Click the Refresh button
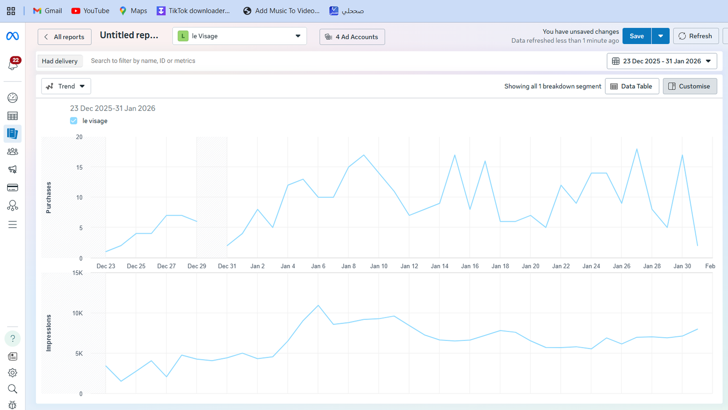The width and height of the screenshot is (728, 410). 696,36
